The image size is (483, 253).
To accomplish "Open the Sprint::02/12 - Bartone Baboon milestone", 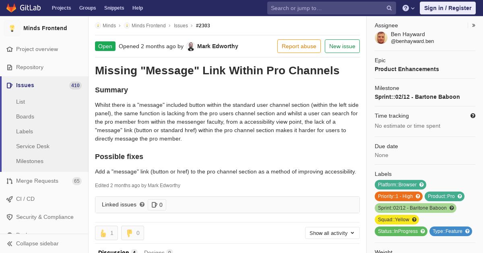I will (x=417, y=97).
